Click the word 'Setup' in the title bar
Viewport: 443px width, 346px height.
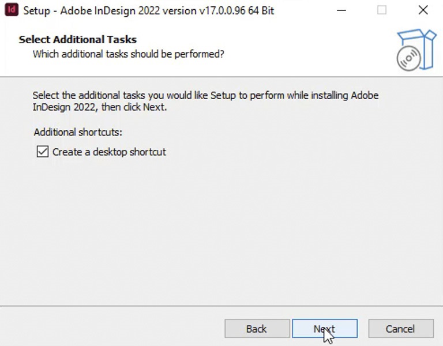36,10
